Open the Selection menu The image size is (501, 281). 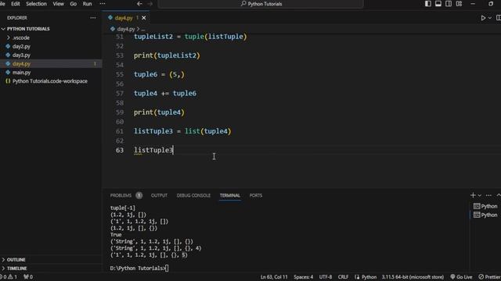[x=36, y=4]
